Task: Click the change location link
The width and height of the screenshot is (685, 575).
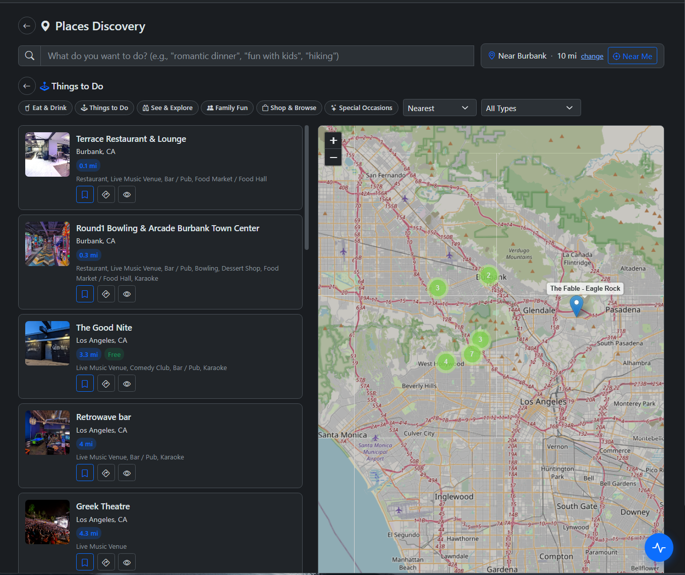Action: pyautogui.click(x=592, y=56)
